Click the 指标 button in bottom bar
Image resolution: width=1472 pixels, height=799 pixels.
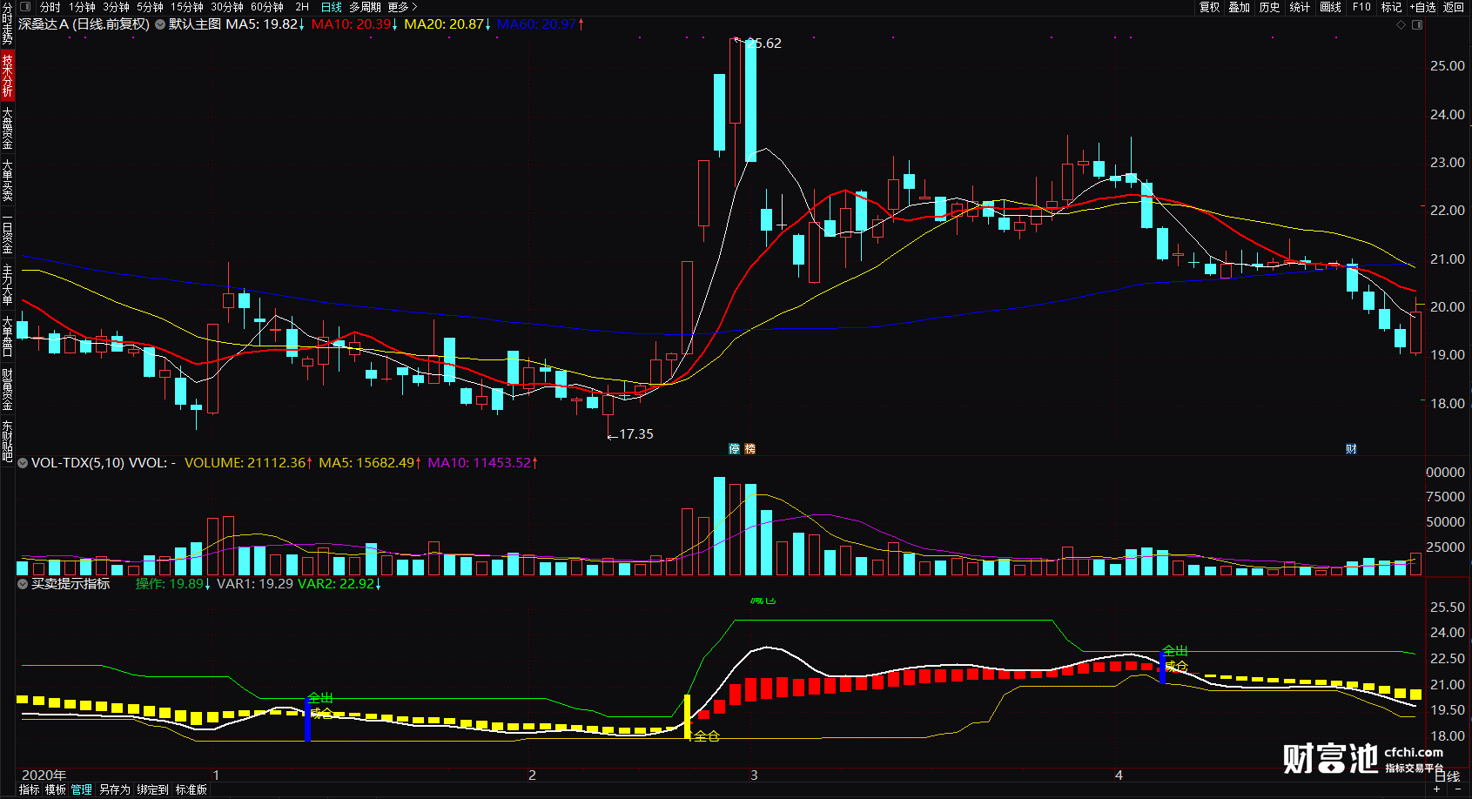(29, 789)
